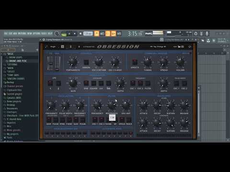This screenshot has height=172, width=230.
Task: Click the stop button in transport
Action: 75,33
